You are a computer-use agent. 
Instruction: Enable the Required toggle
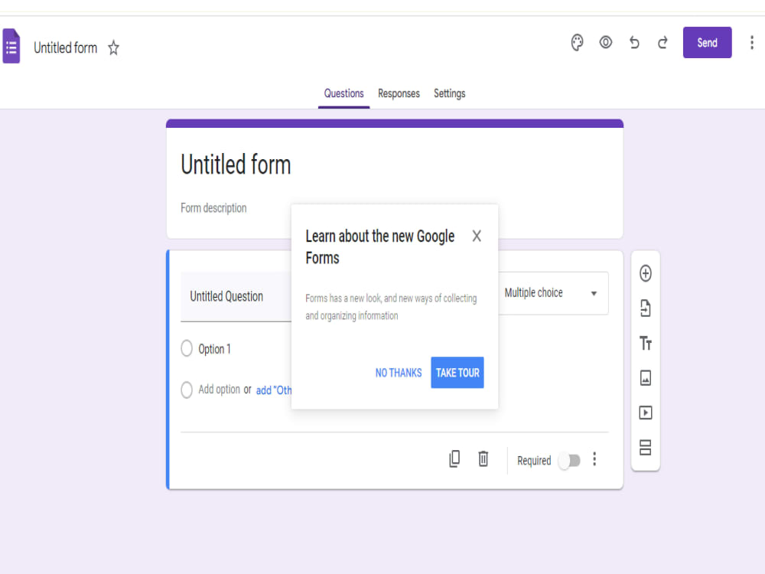(569, 460)
